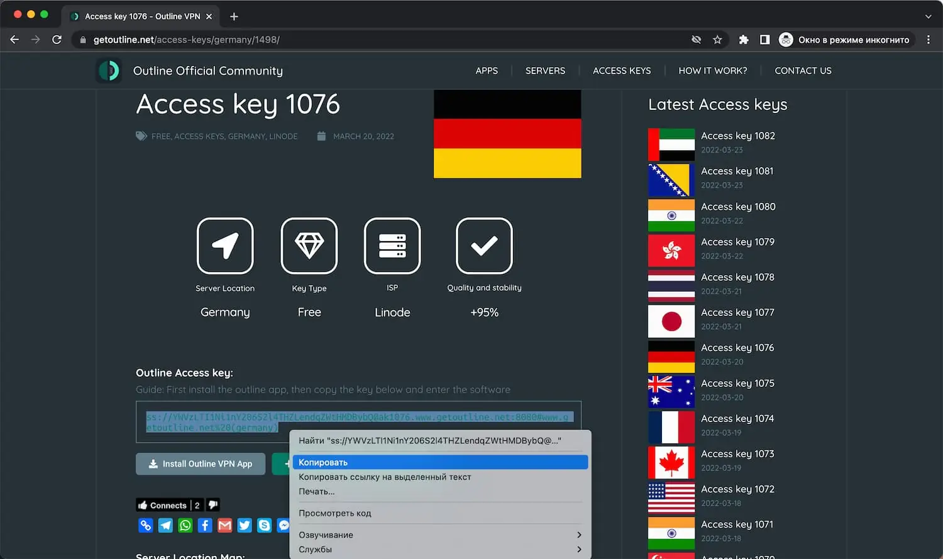Open the Access key 1077 link
The height and width of the screenshot is (559, 943).
click(737, 312)
